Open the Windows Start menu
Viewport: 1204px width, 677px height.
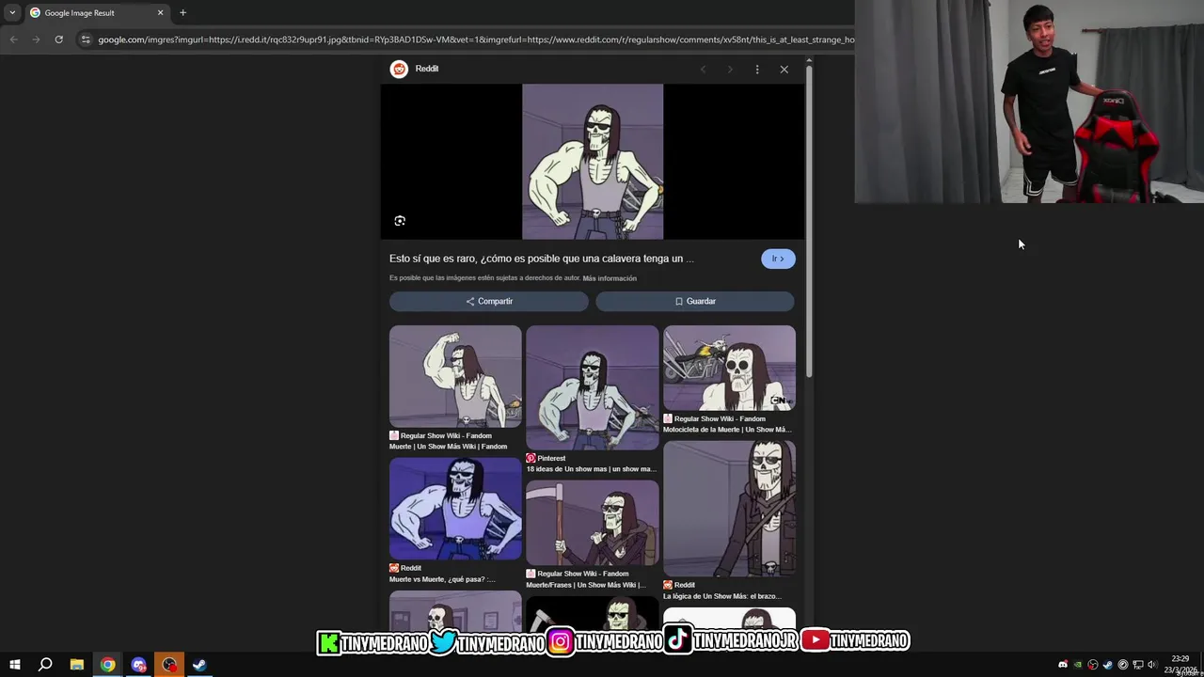14,665
